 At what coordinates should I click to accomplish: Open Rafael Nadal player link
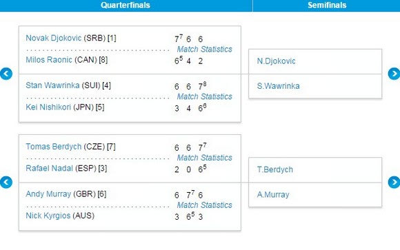[x=49, y=168]
